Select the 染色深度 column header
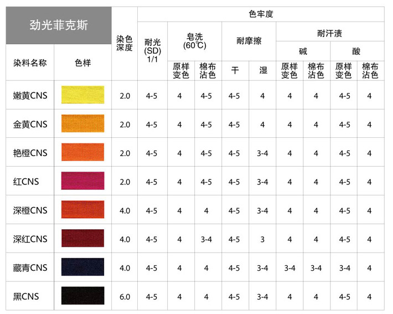This screenshot has height=314, width=393. tap(125, 43)
